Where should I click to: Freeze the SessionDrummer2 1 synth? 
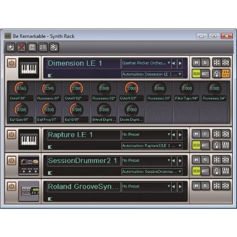pyautogui.click(x=217, y=160)
